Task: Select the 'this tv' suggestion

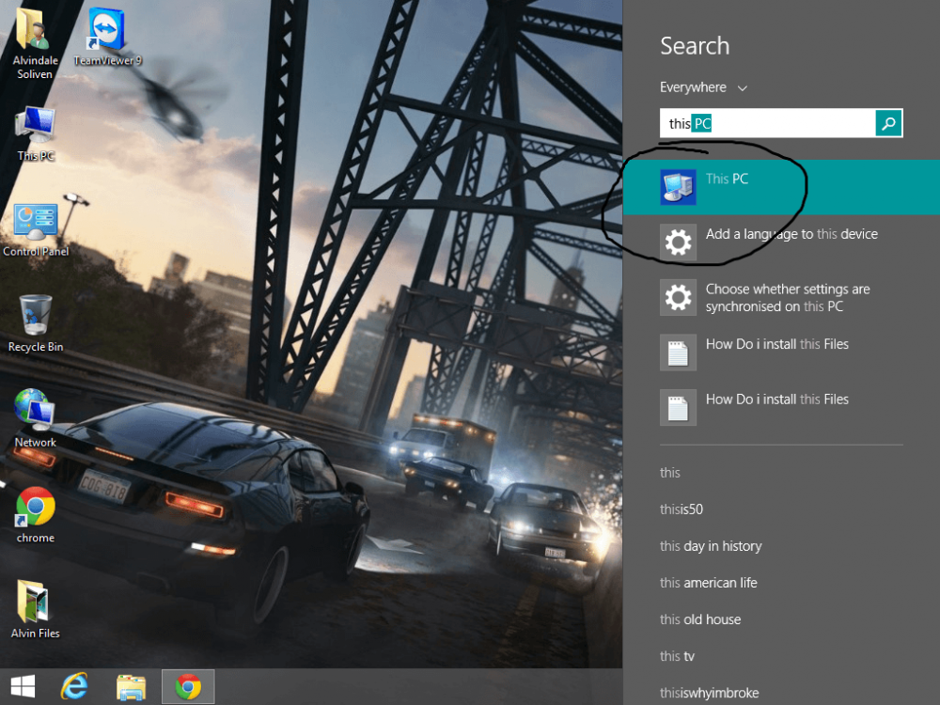Action: click(x=677, y=656)
